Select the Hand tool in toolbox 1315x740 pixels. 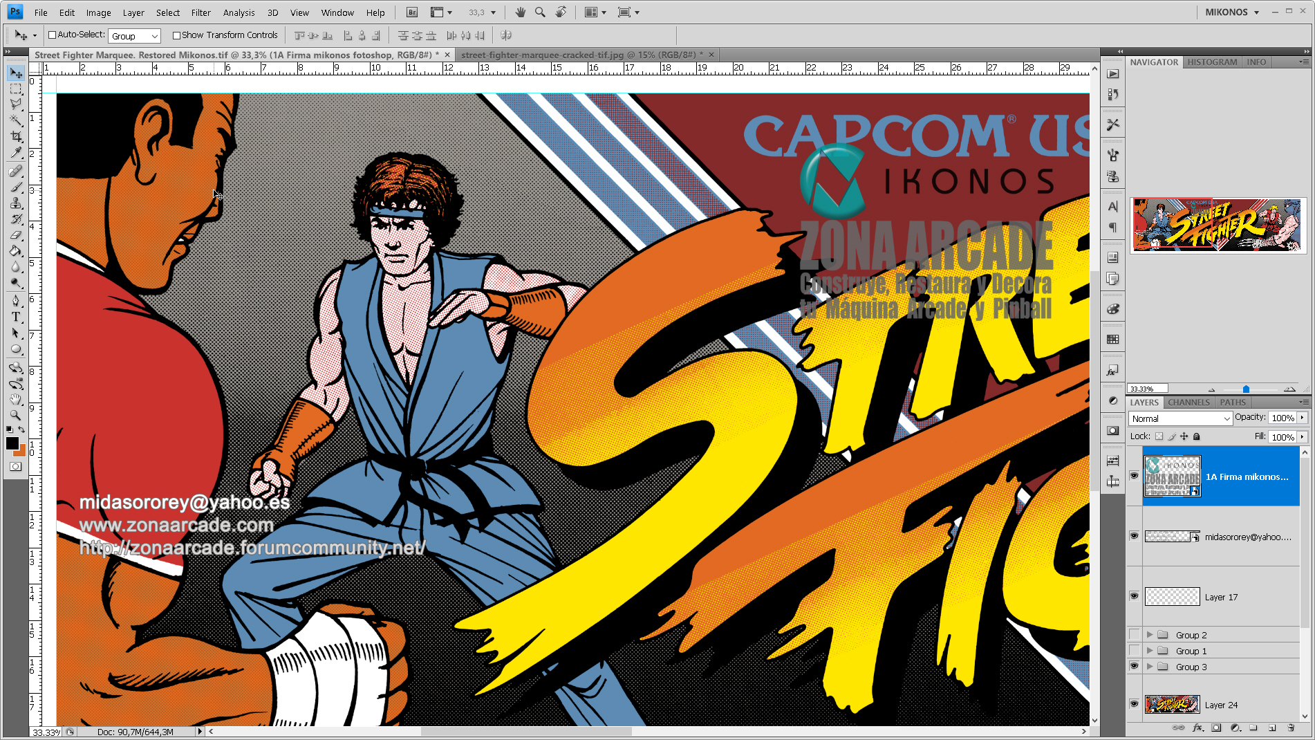tap(16, 400)
